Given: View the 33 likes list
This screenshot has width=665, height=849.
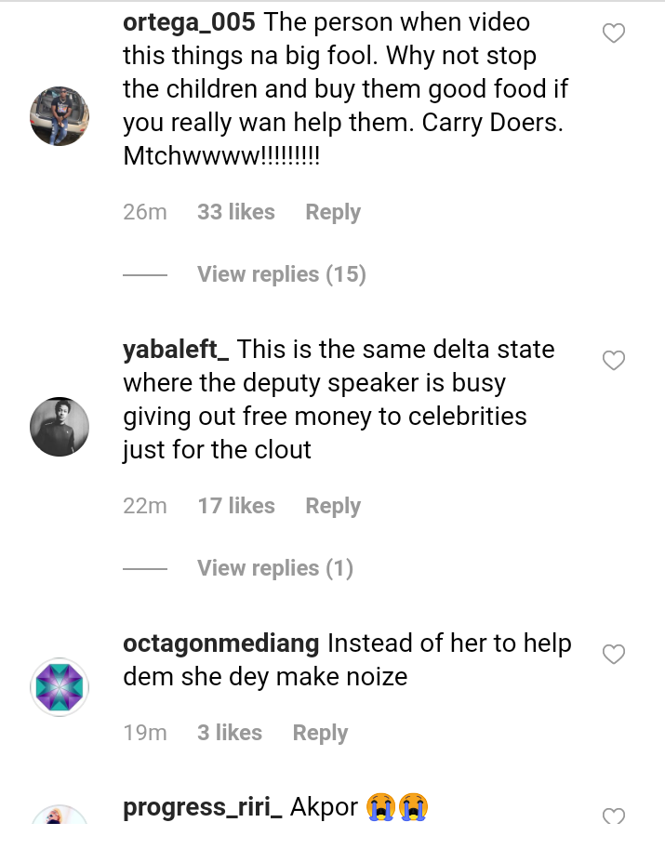Looking at the screenshot, I should pos(235,212).
